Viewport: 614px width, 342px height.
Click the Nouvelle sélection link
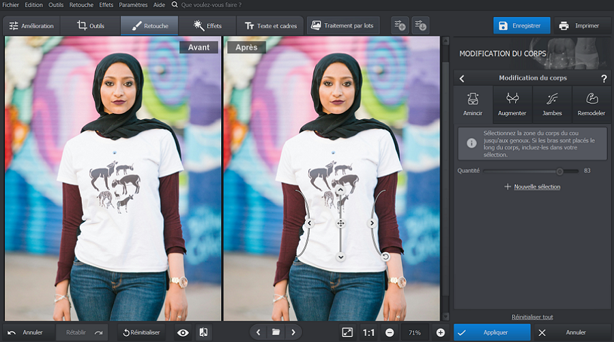[537, 187]
